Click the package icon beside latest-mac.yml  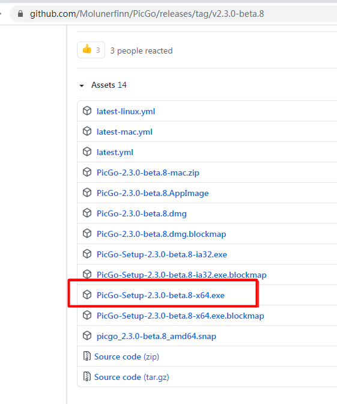[87, 132]
